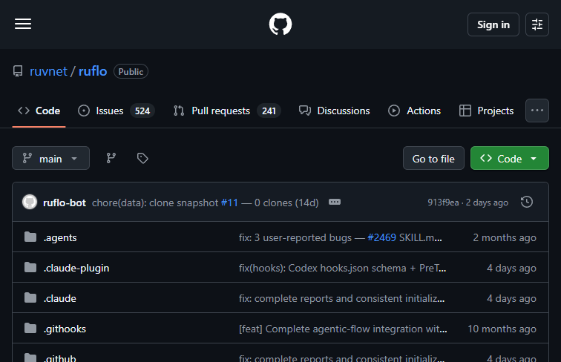Open commit 913f9ea
561x362 pixels.
[443, 203]
